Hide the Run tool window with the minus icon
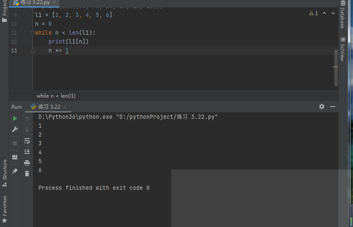Image resolution: width=353 pixels, height=227 pixels. [333, 107]
